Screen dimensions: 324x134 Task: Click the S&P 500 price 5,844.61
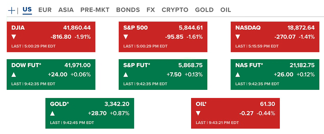click(191, 28)
